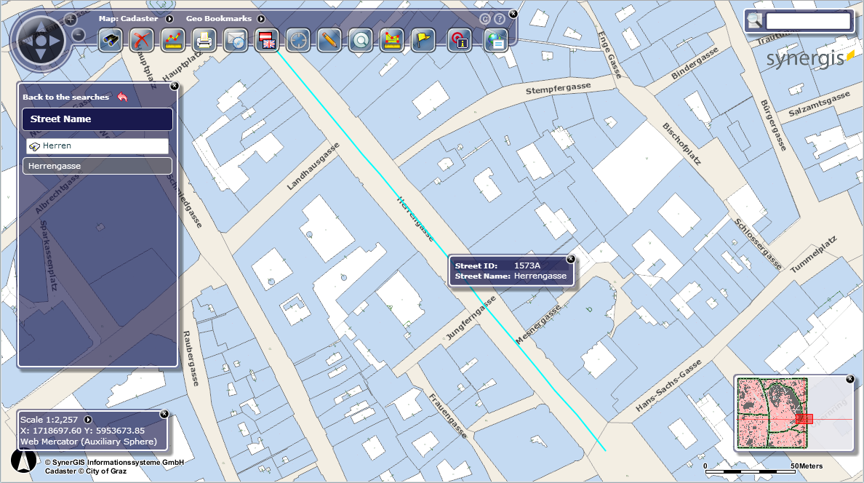
Task: Select the binoculars search tool
Action: tap(110, 40)
